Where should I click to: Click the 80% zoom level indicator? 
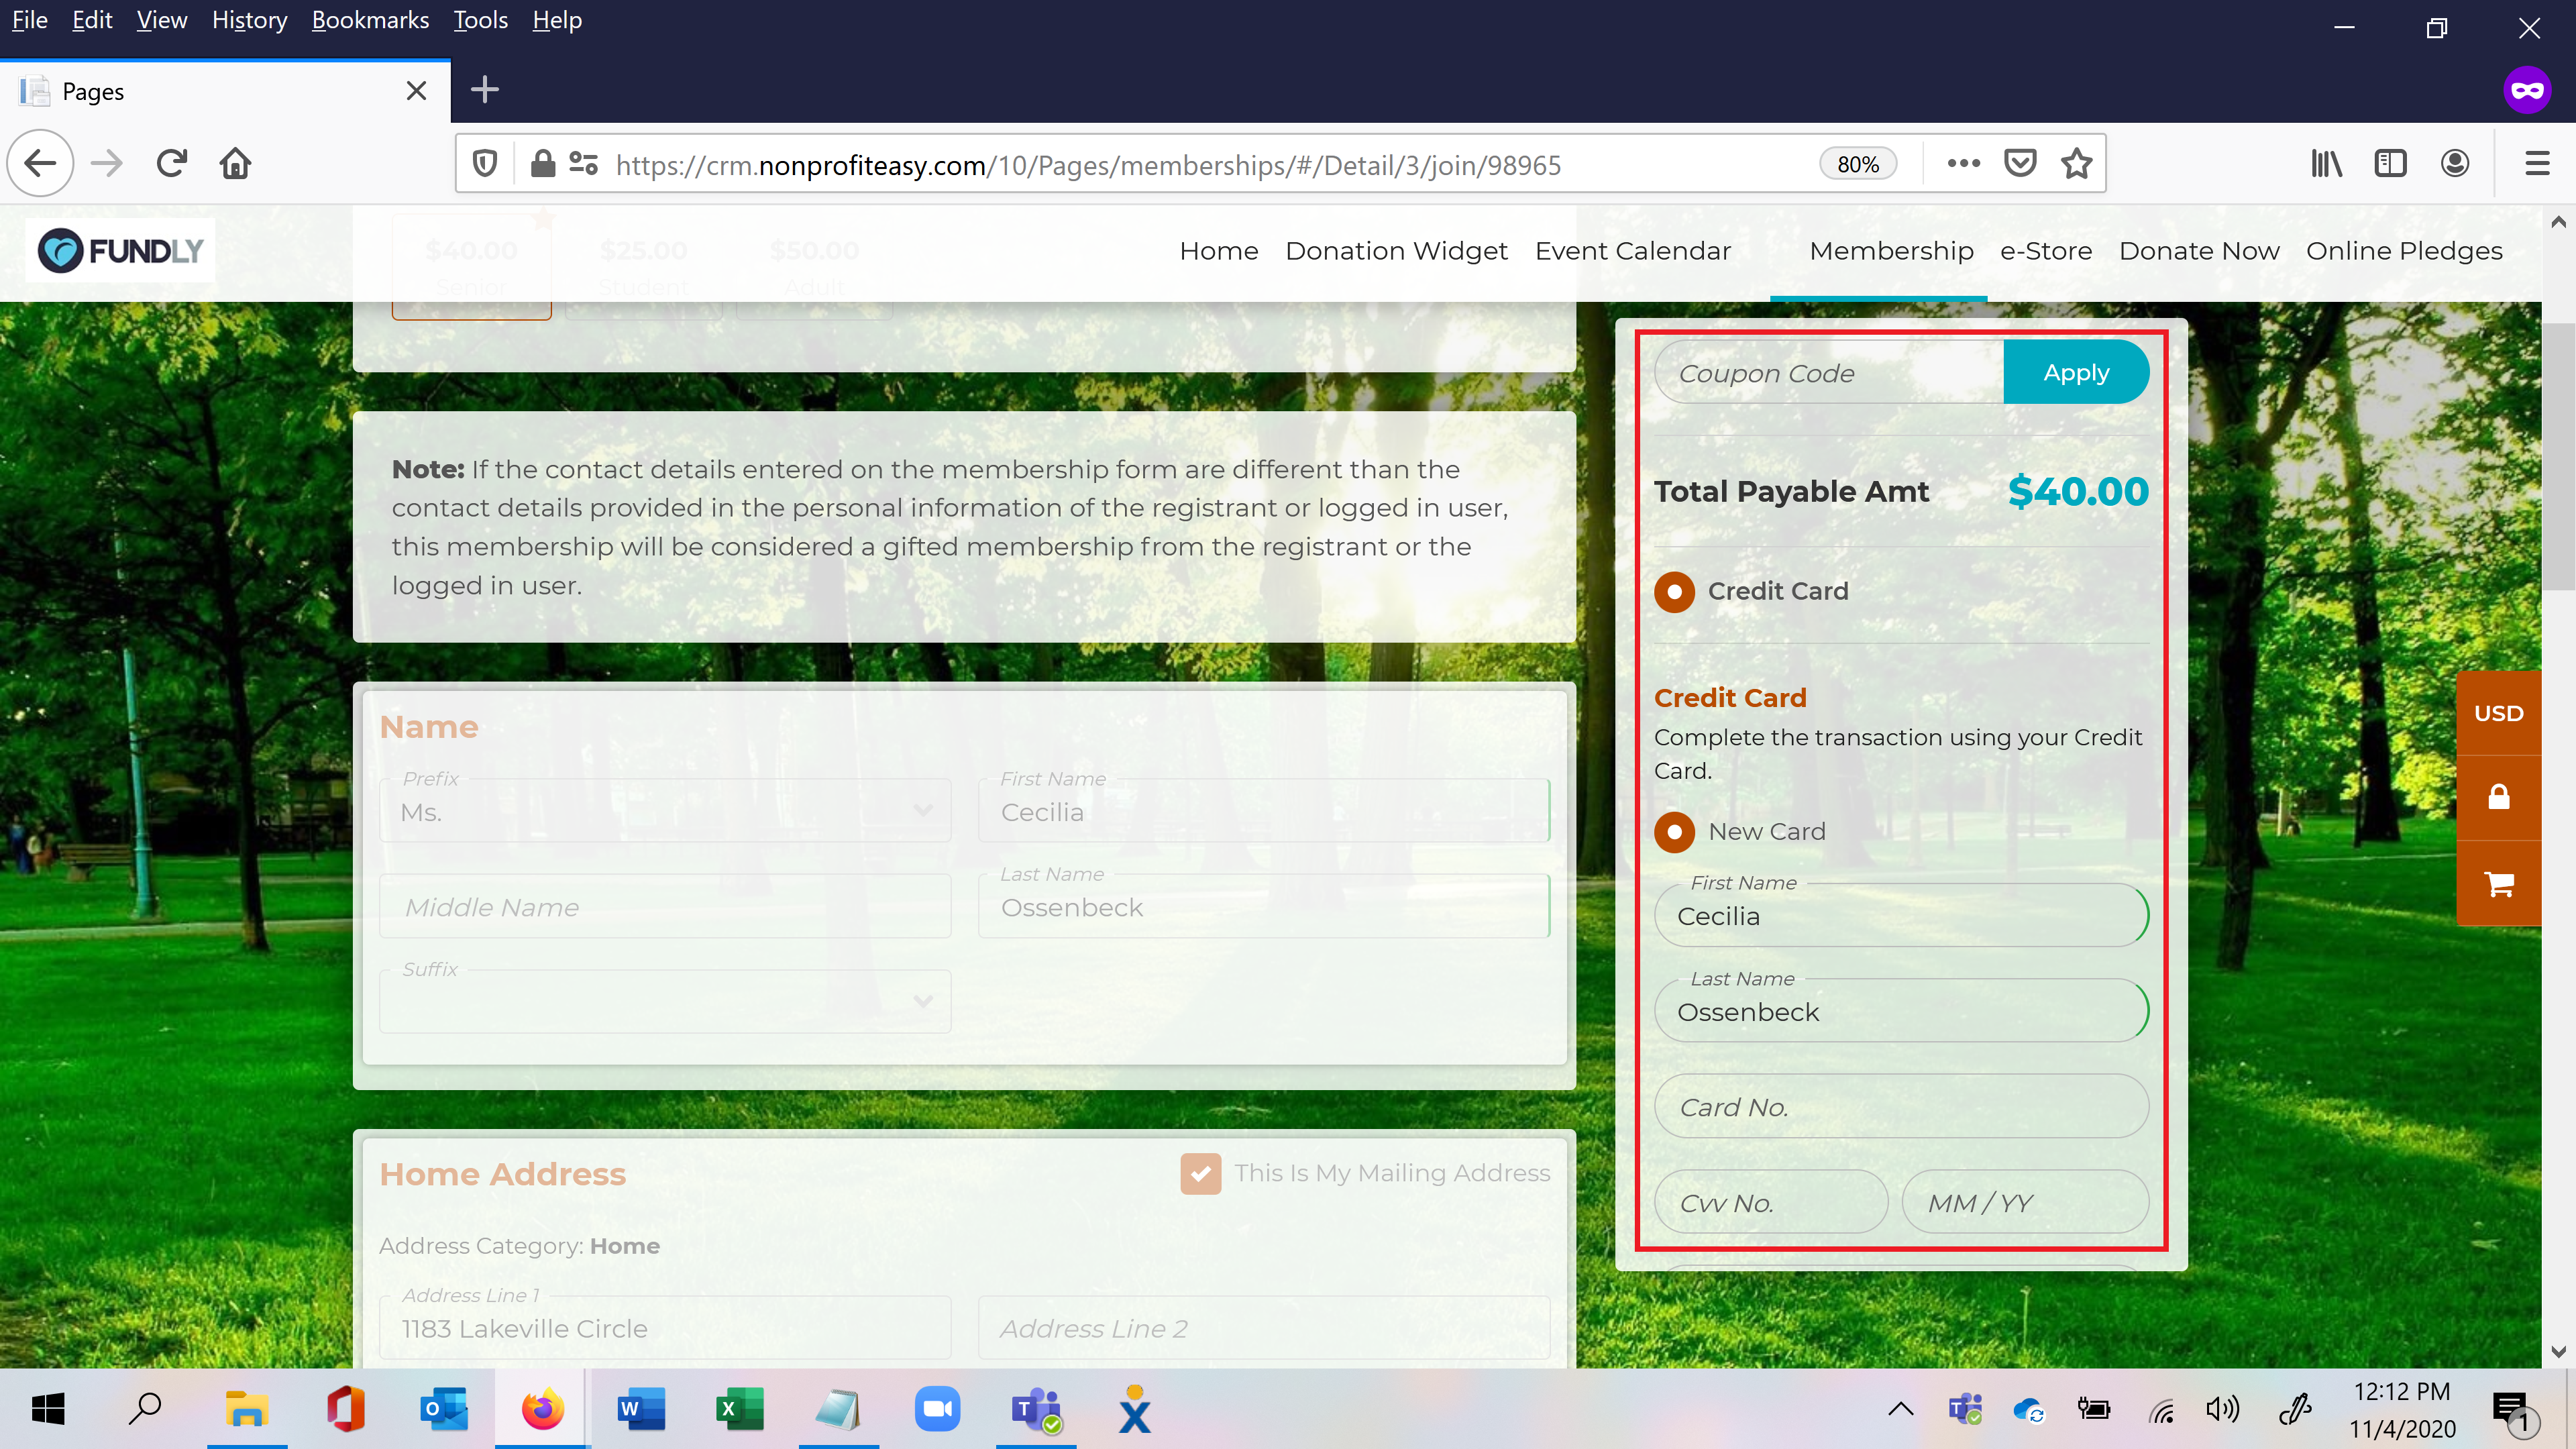pos(1858,164)
